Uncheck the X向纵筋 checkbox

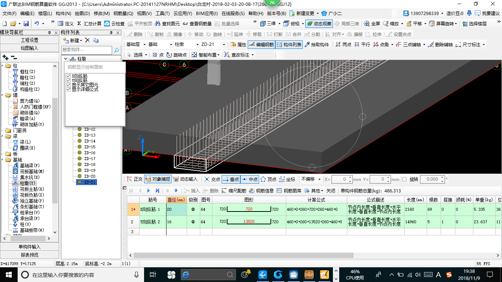pos(68,76)
